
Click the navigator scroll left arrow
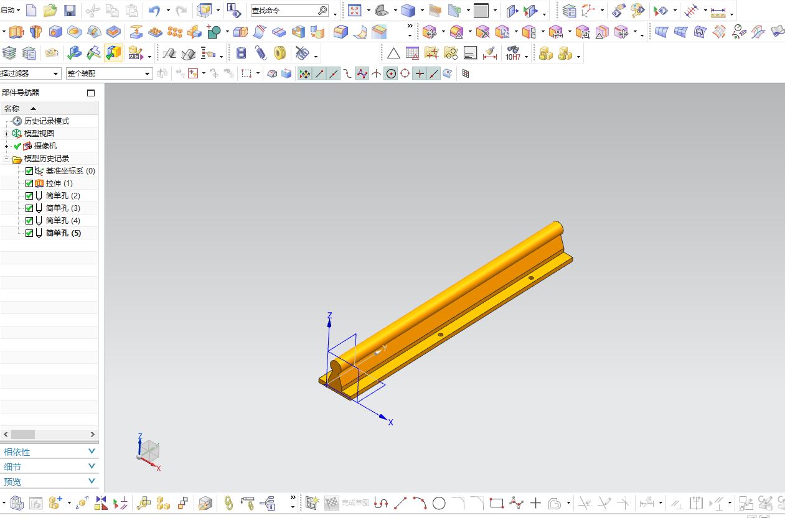tap(6, 435)
